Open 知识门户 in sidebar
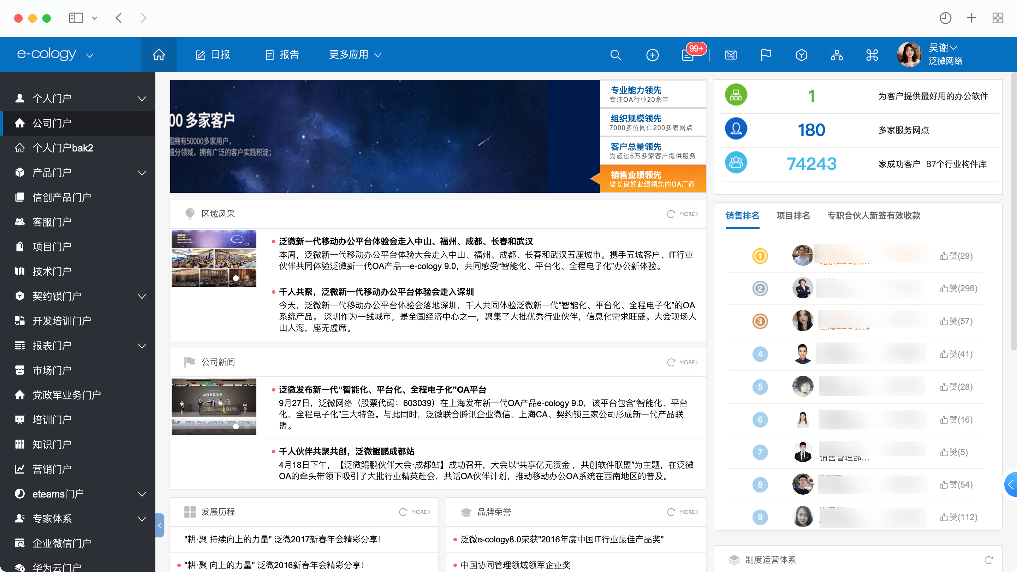 (x=77, y=445)
